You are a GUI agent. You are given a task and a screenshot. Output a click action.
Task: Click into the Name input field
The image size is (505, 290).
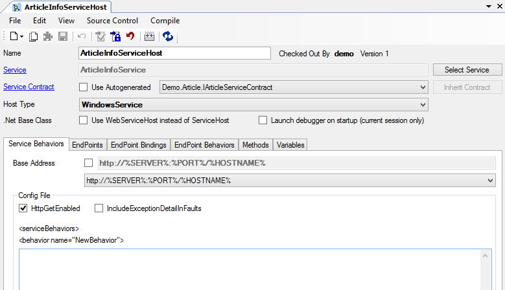[x=174, y=54]
